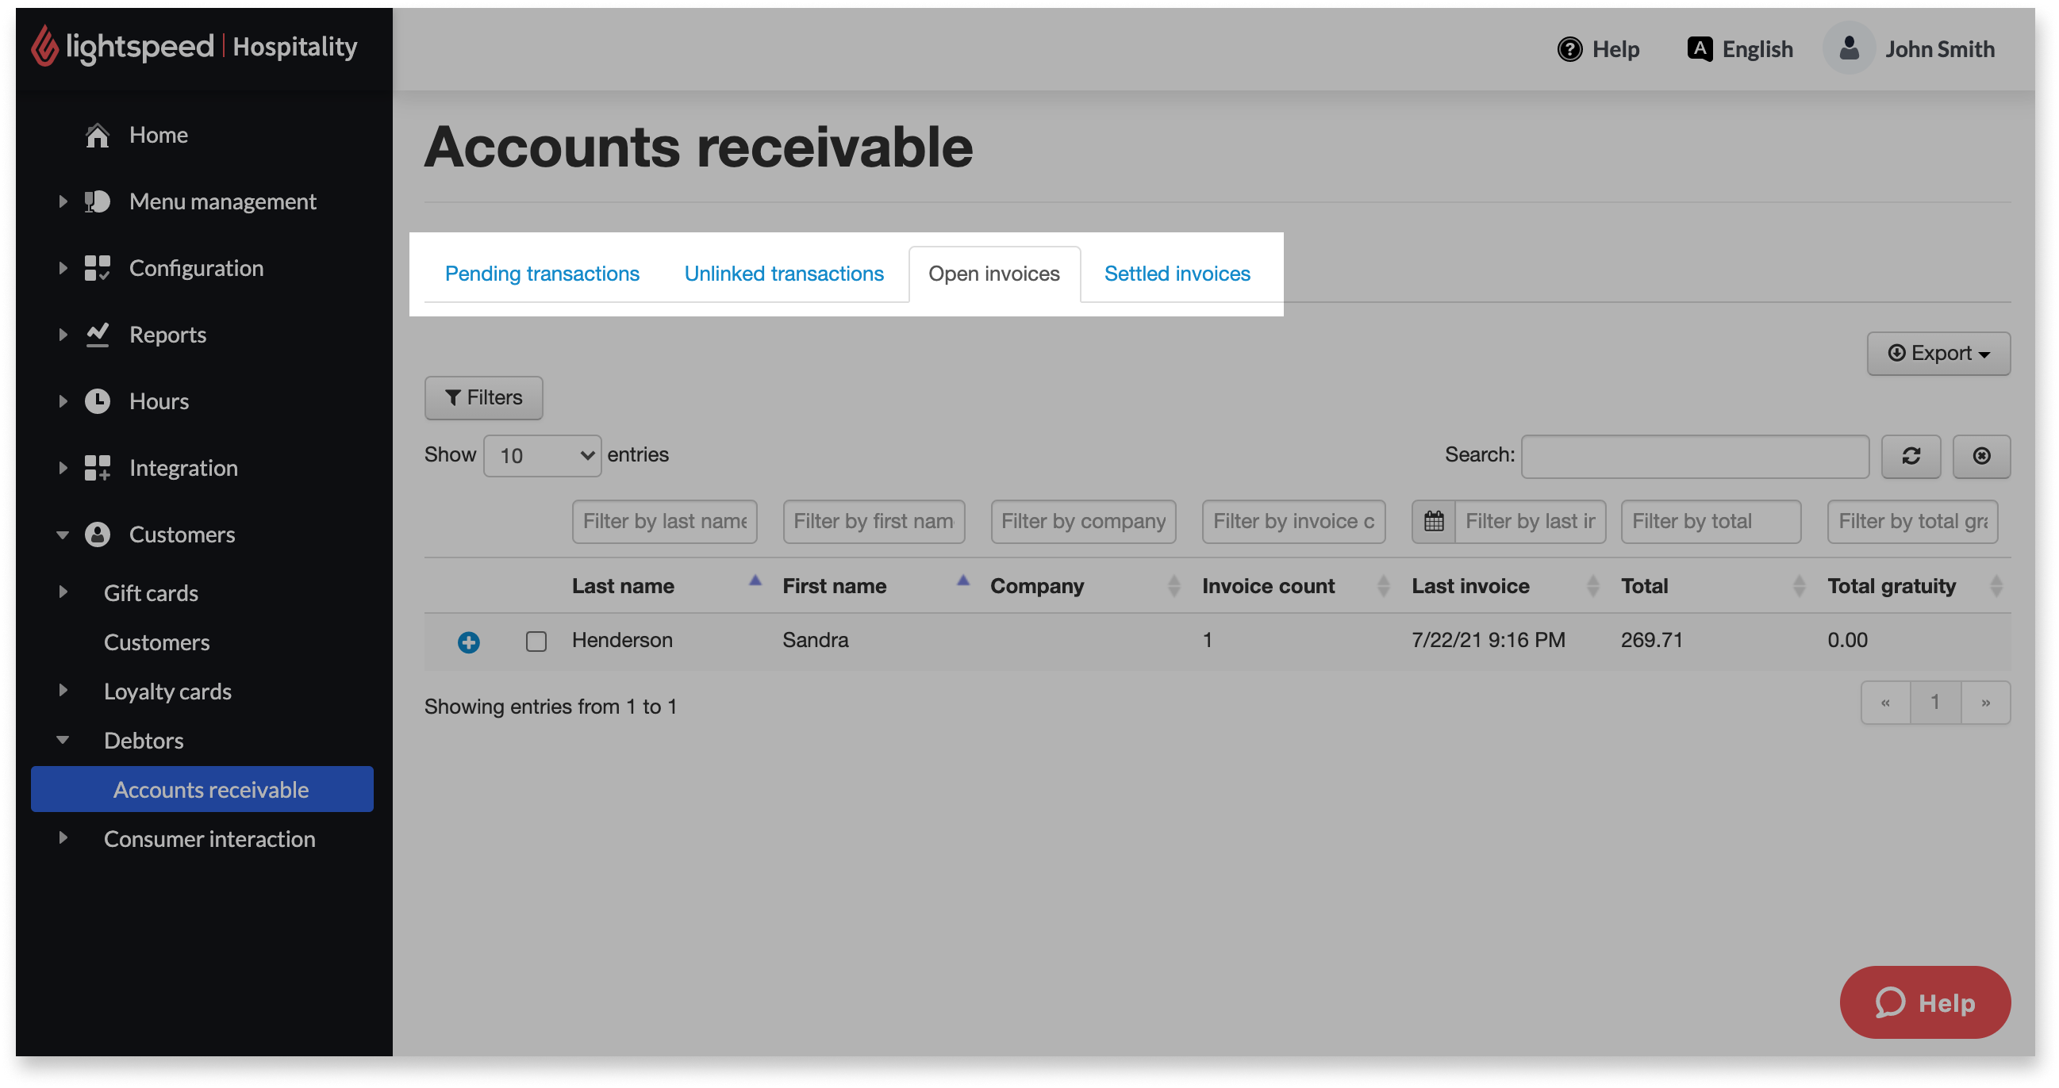The height and width of the screenshot is (1088, 2059).
Task: Click the Filter by total input field
Action: 1708,519
